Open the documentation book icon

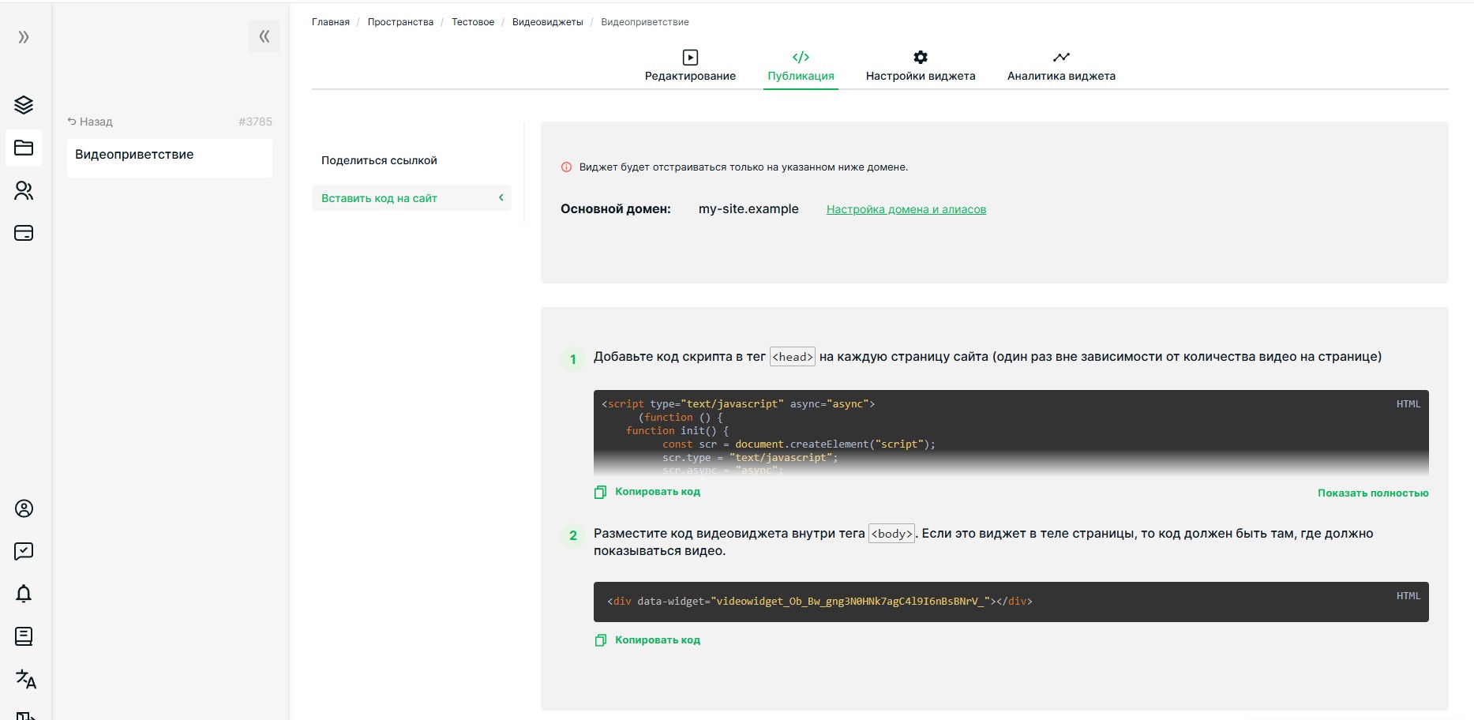point(24,636)
